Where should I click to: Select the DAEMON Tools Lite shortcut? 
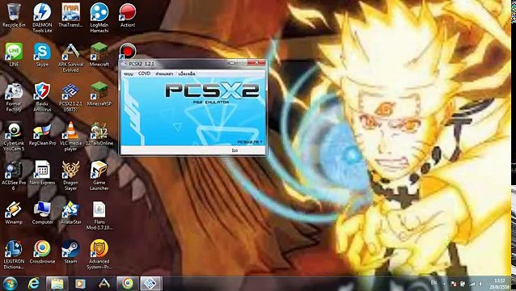point(42,18)
